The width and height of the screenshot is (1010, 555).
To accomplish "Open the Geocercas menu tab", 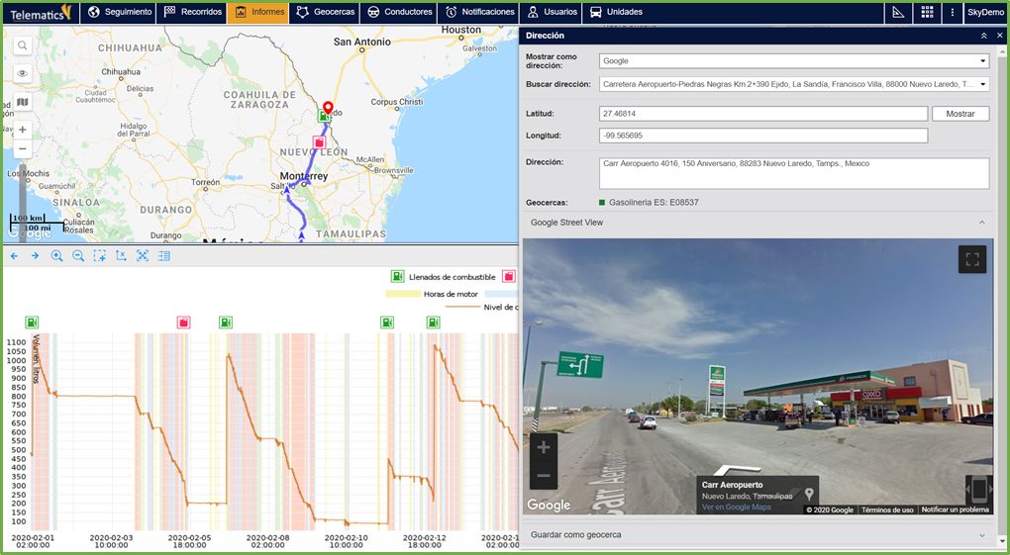I will click(326, 12).
